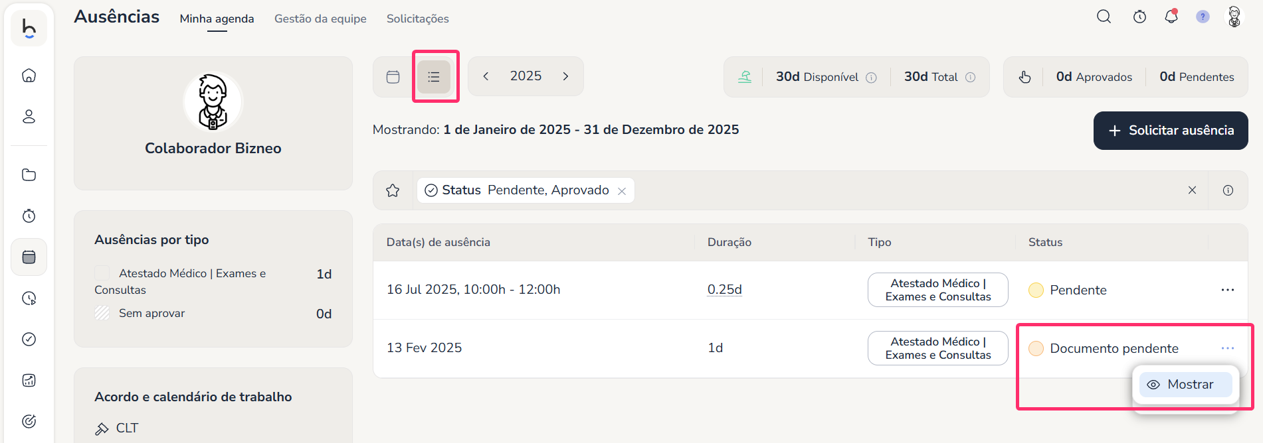Select the list view icon

tap(434, 77)
